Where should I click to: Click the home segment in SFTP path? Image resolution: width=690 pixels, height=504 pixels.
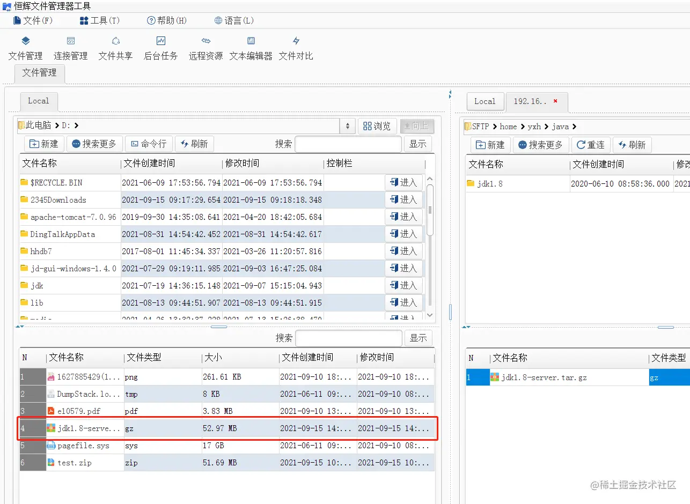(x=508, y=127)
